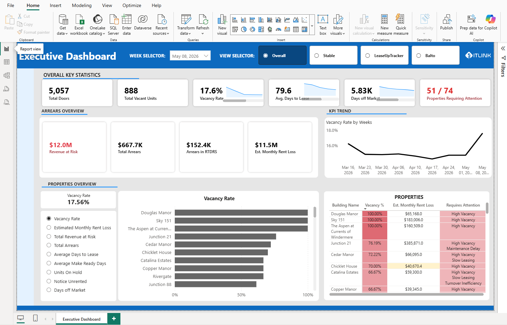This screenshot has width=507, height=325.
Task: Choose Total Arrears metric
Action: tap(63, 245)
